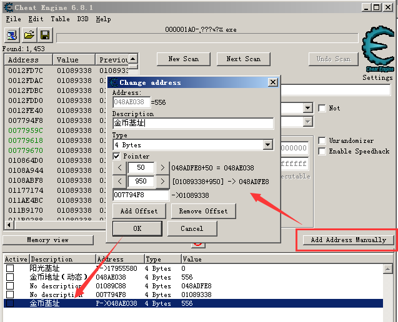Click results horizontal scrollbar left arrow
This screenshot has width=398, height=322.
tap(9, 225)
